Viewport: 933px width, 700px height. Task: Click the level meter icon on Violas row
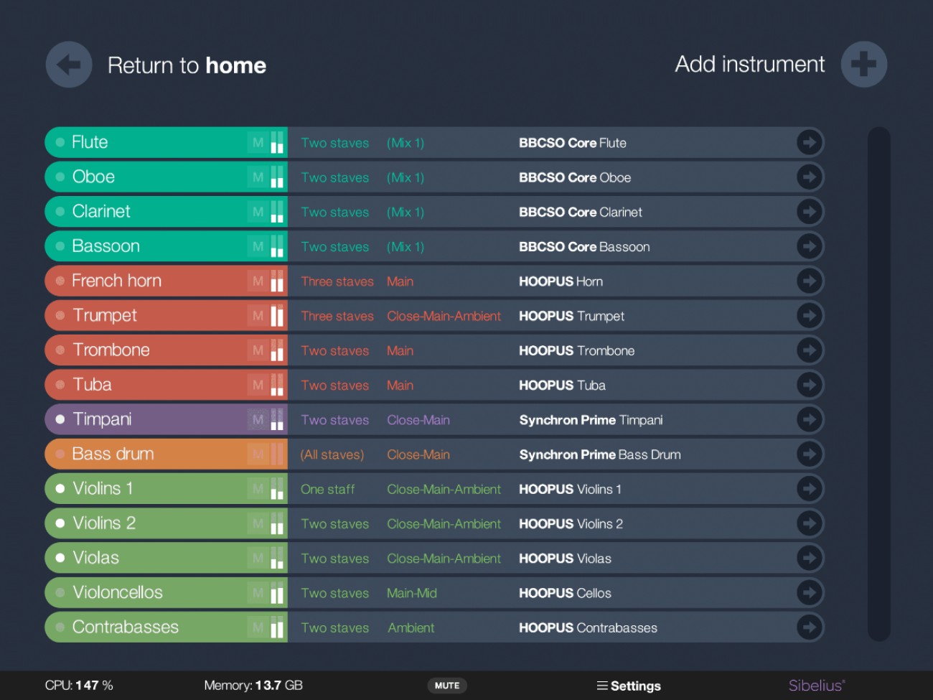point(275,558)
